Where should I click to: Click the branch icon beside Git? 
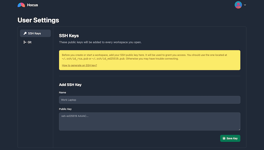point(25,42)
